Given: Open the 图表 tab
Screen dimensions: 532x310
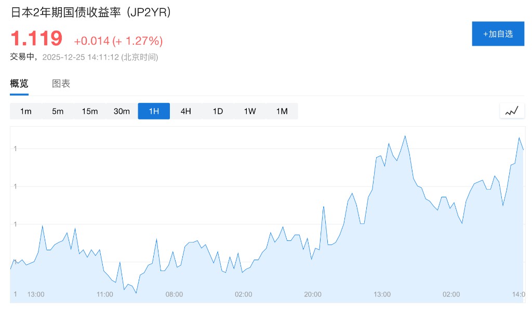Looking at the screenshot, I should 61,84.
